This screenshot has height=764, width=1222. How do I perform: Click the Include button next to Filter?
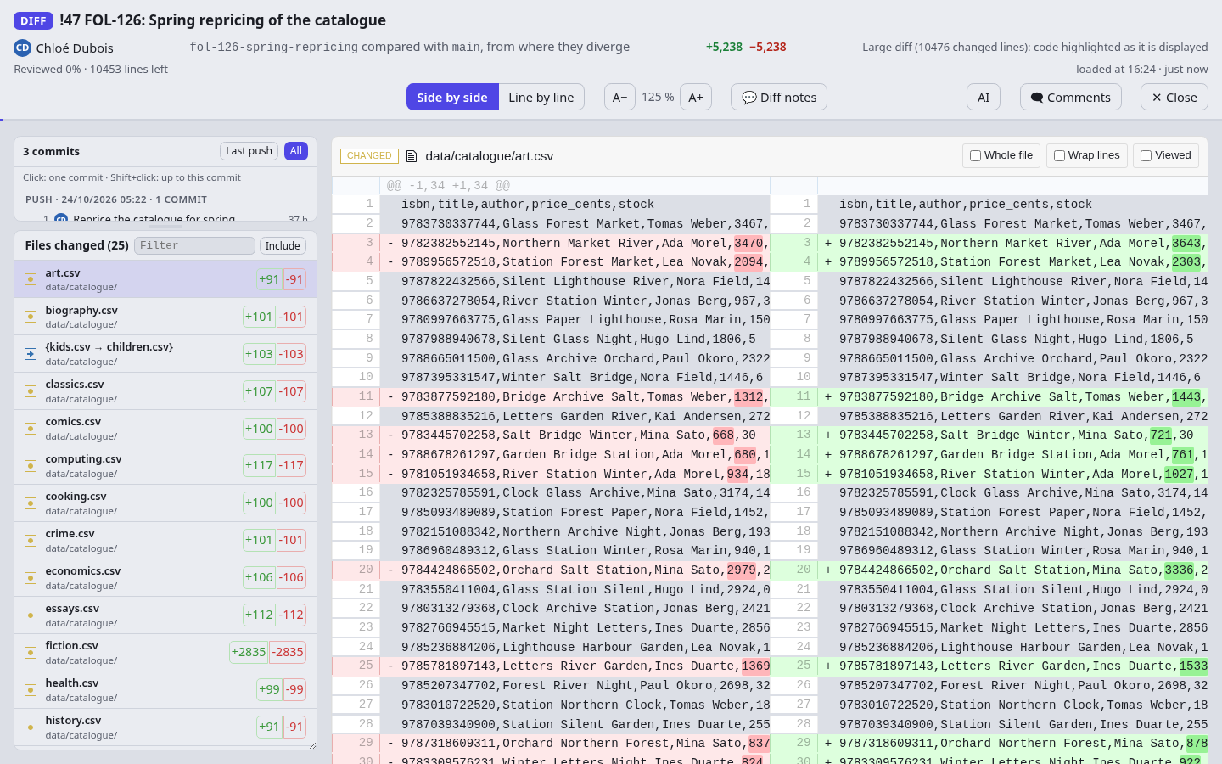pyautogui.click(x=283, y=246)
